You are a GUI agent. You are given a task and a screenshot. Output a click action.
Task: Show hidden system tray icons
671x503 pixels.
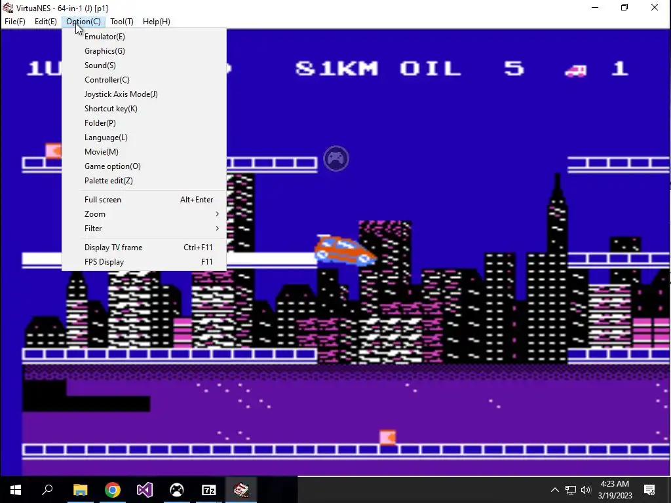[554, 490]
